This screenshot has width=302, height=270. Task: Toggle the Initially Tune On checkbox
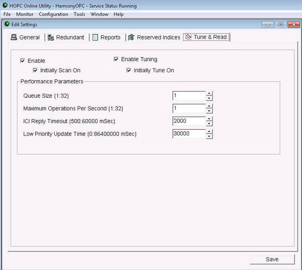click(129, 70)
